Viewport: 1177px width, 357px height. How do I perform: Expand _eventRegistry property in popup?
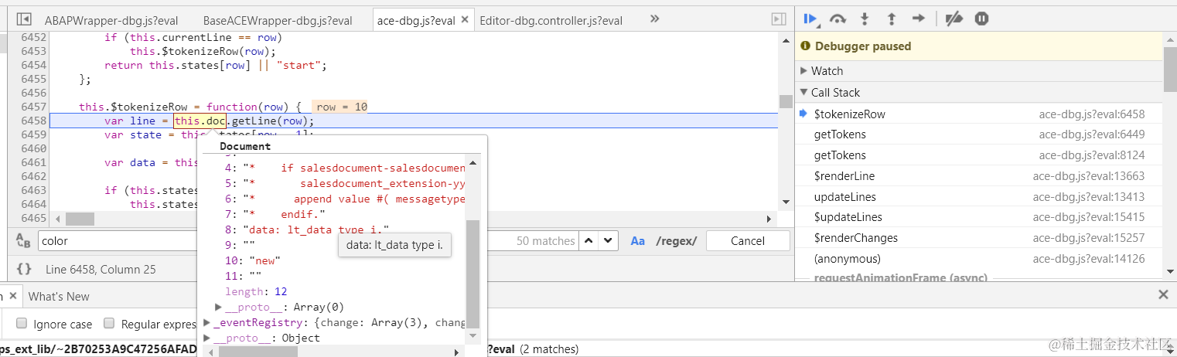[x=206, y=322]
